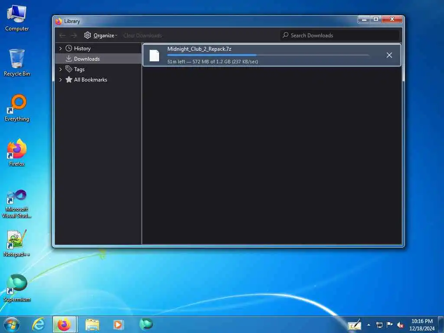444x333 pixels.
Task: Select the Recycle Bin desktop icon
Action: click(17, 62)
